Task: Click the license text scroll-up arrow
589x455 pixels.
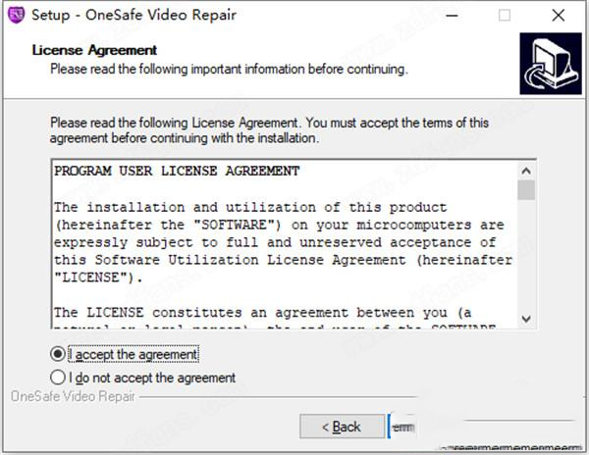Action: tap(526, 171)
